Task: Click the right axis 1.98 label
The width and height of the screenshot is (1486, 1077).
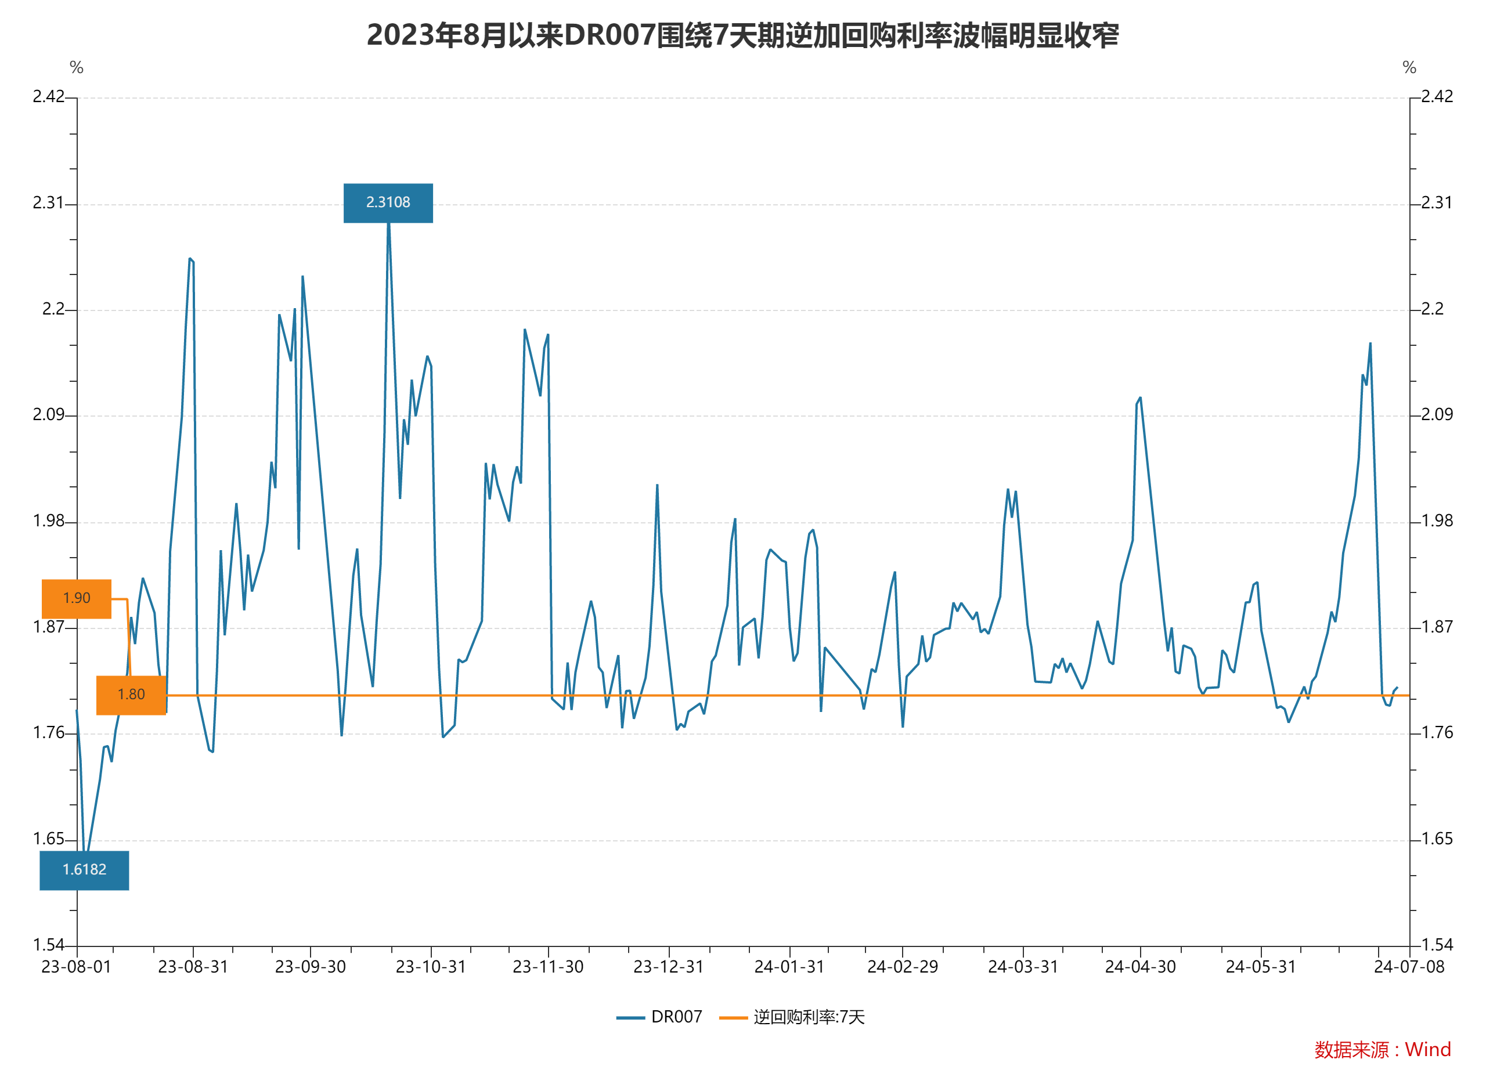Action: point(1437,521)
